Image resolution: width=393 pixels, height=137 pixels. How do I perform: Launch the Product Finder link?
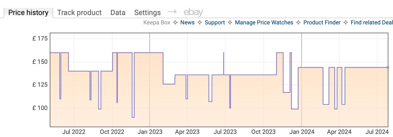coord(322,23)
